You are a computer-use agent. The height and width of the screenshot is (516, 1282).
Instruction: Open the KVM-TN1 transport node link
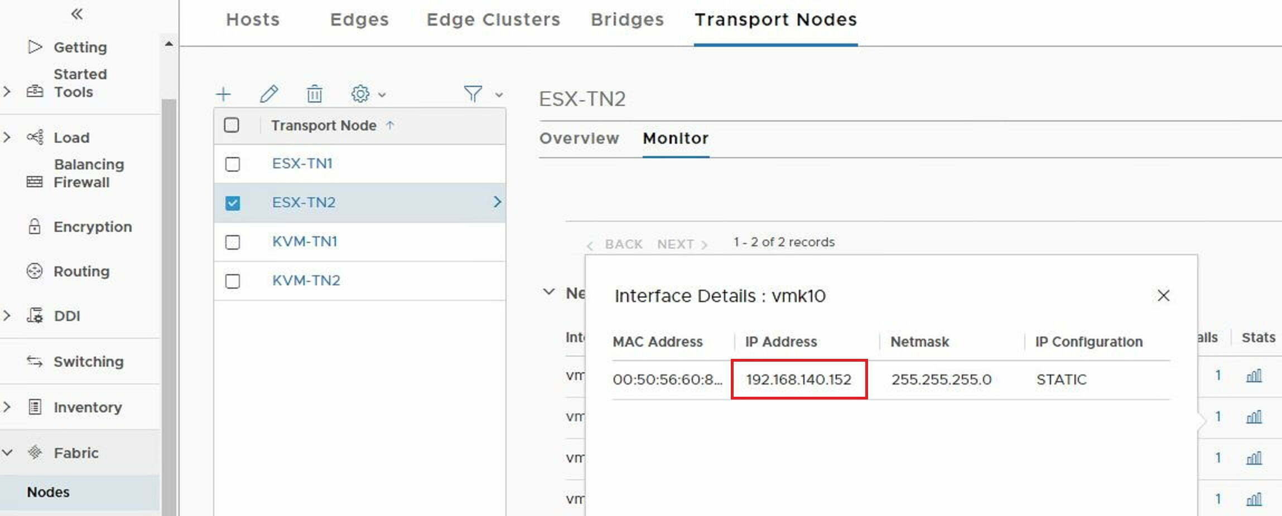click(x=305, y=241)
